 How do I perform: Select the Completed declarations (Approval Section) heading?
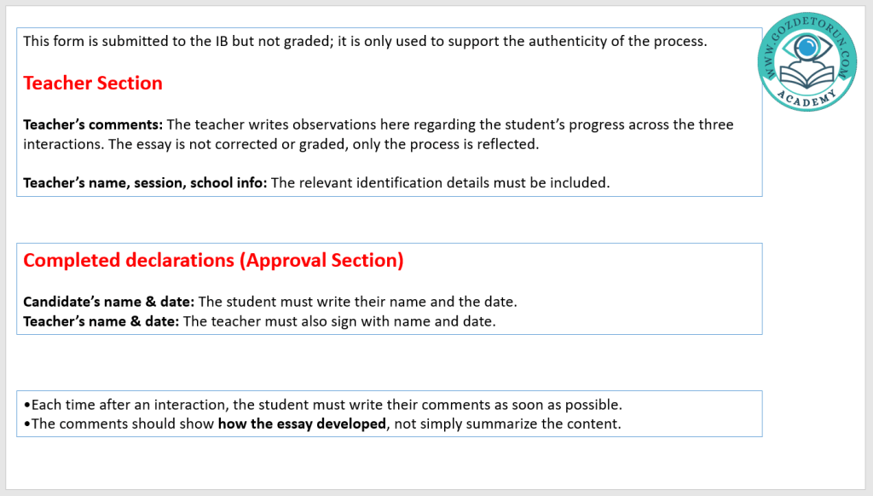click(x=213, y=260)
